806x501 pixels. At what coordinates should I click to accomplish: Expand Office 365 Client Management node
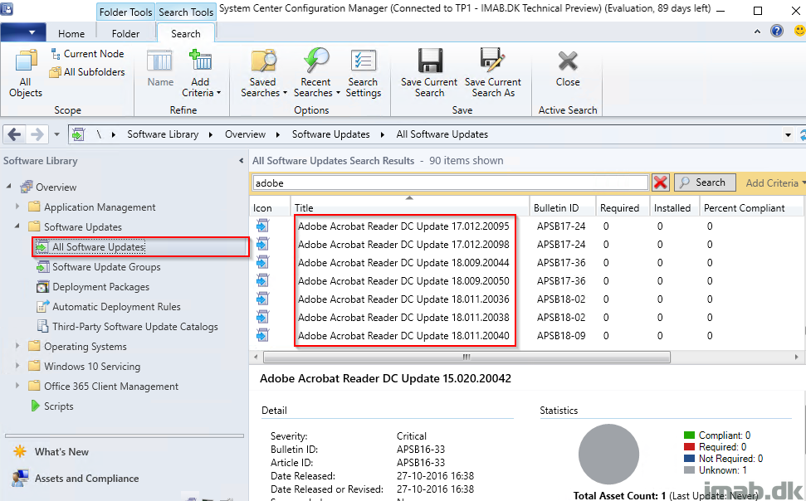point(17,386)
